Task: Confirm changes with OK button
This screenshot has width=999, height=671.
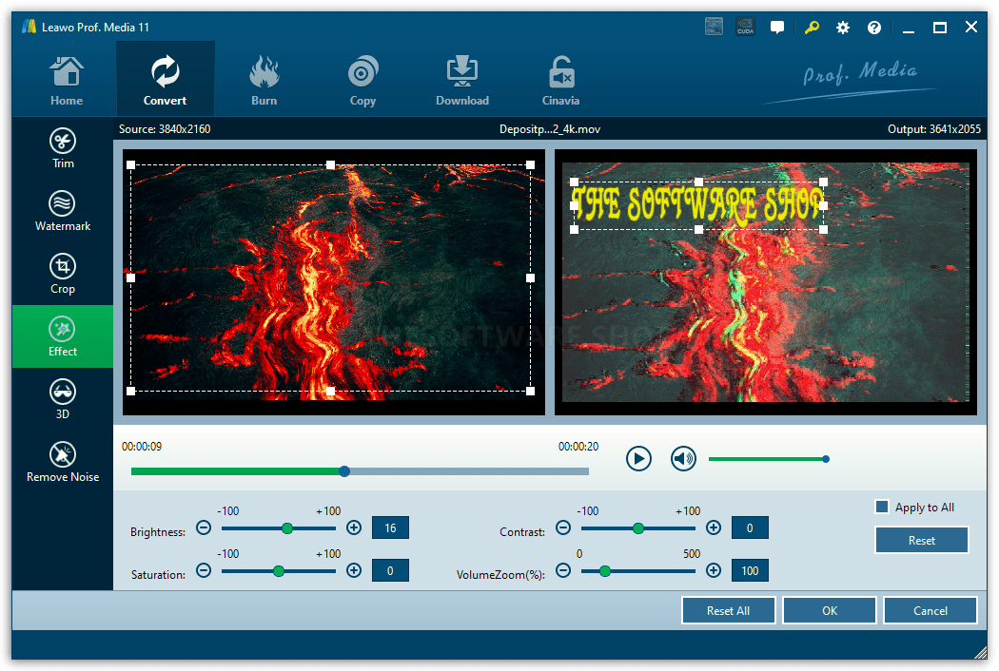Action: [x=830, y=610]
